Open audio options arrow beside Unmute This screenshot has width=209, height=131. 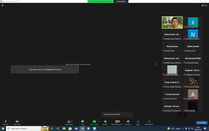9,122
